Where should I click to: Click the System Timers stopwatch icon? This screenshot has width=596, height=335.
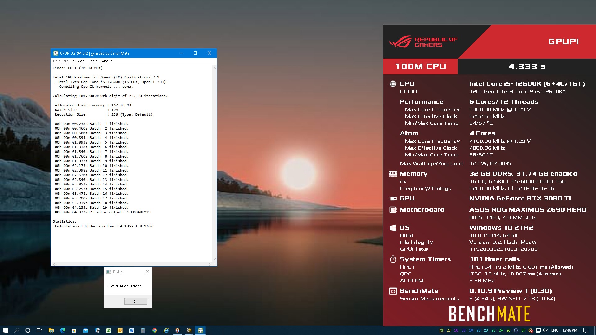pos(393,259)
